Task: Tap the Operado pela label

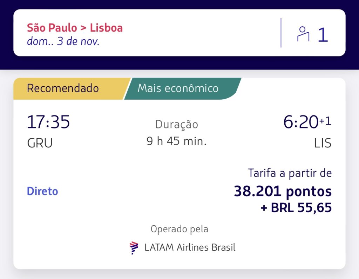Action: click(x=179, y=229)
